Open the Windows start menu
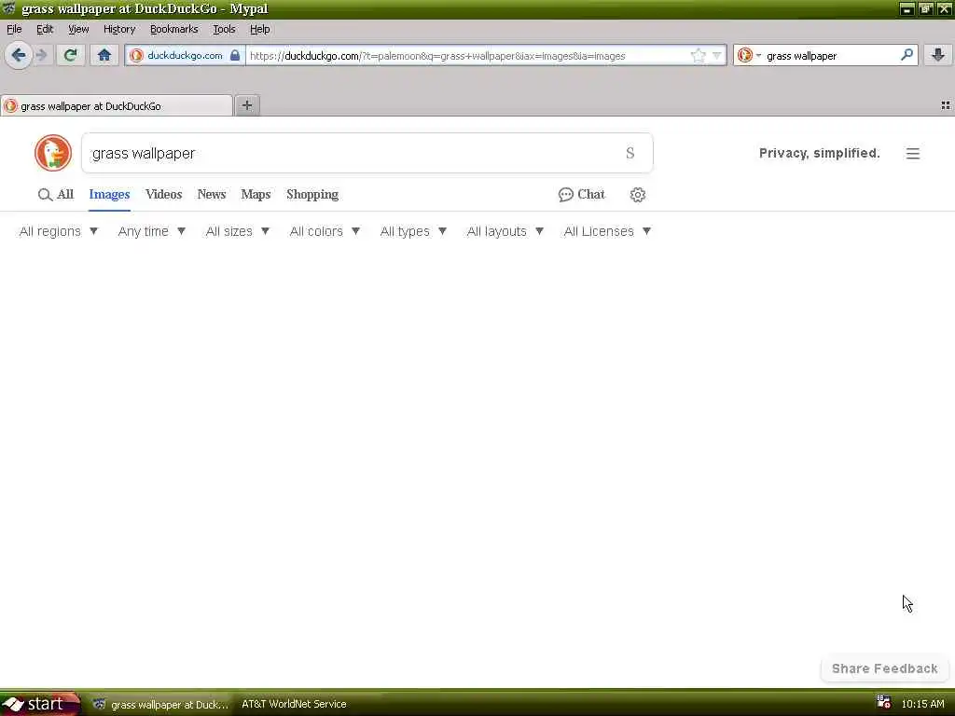This screenshot has width=955, height=716. (x=40, y=705)
